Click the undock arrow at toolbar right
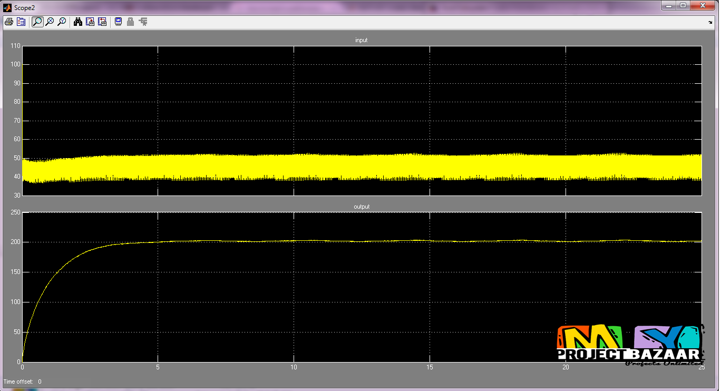This screenshot has width=721, height=391. (710, 22)
